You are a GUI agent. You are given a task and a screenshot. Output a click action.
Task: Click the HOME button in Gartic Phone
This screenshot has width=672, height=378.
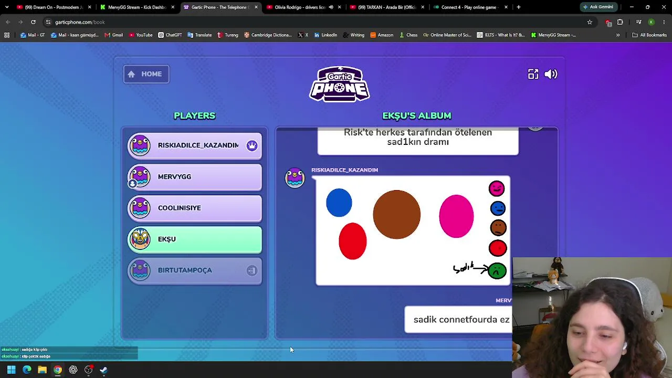pos(146,74)
